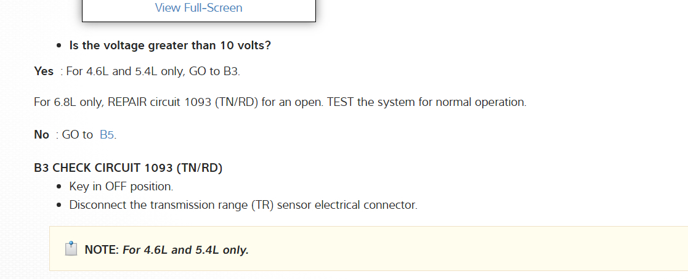Follow the B5 link

(x=107, y=135)
